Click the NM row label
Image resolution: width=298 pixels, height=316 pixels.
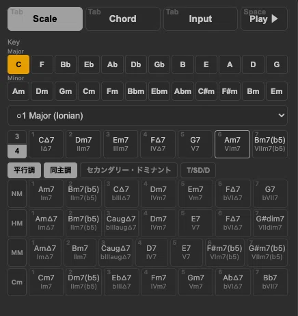coord(17,194)
